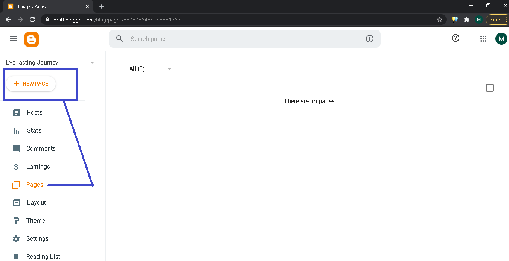Viewport: 509px width, 261px height.
Task: Open the Blogger logo icon
Action: coord(32,39)
